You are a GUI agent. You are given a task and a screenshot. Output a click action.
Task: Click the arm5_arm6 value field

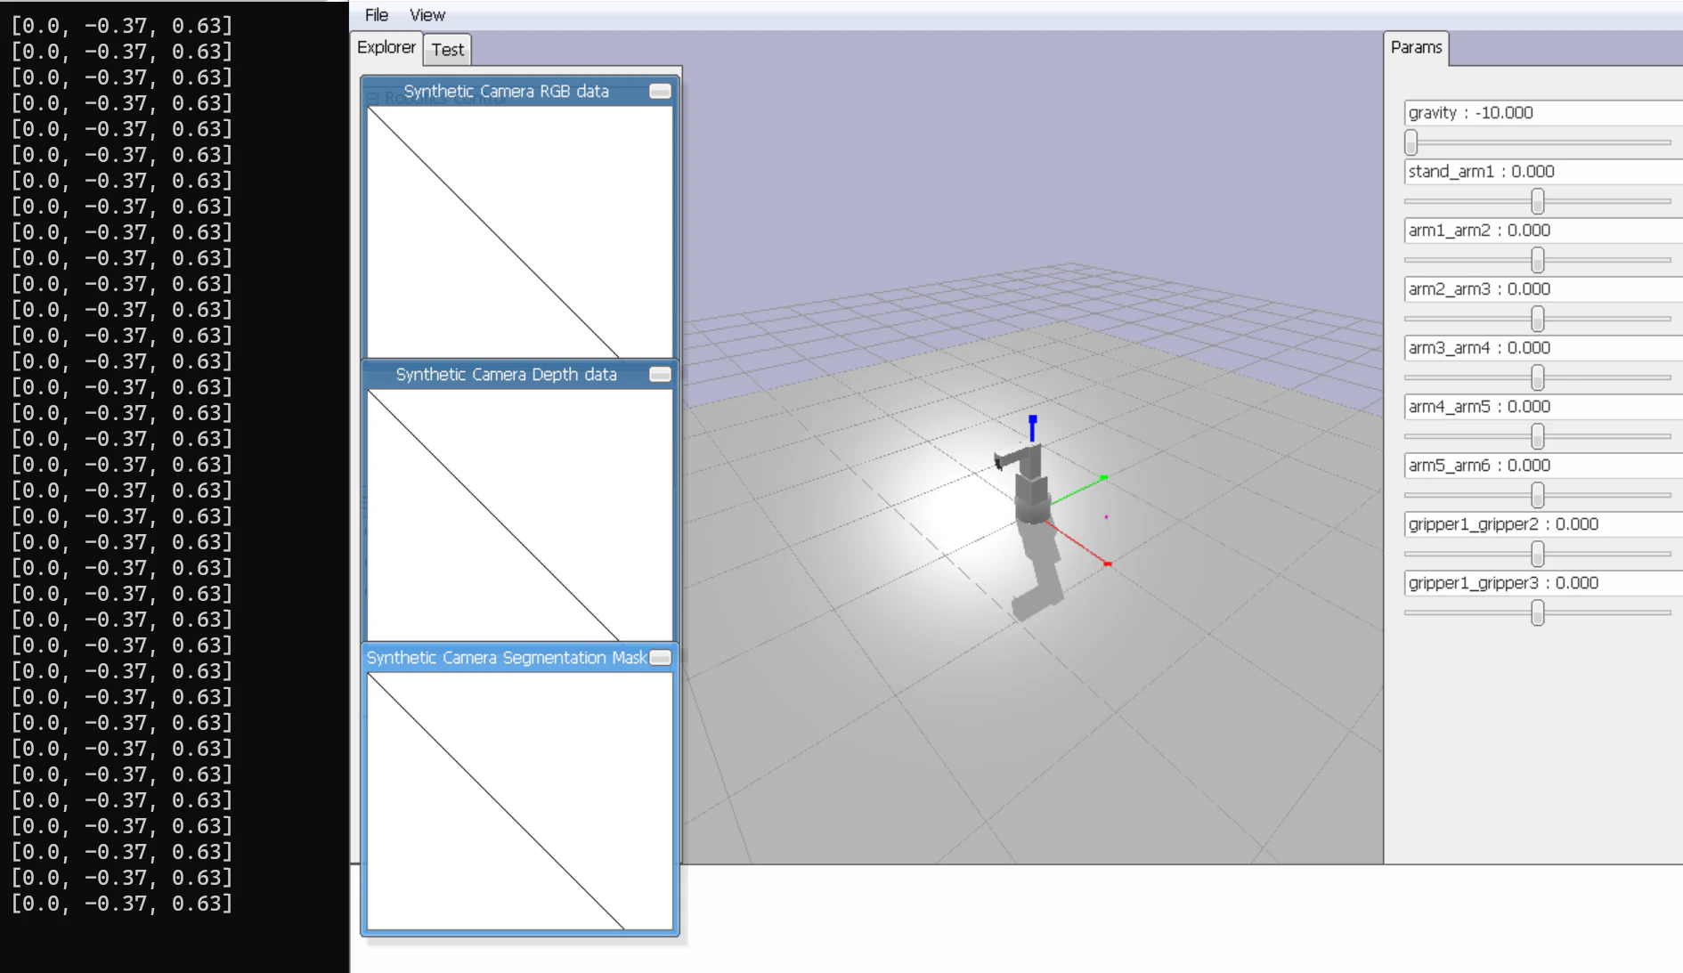(x=1543, y=466)
